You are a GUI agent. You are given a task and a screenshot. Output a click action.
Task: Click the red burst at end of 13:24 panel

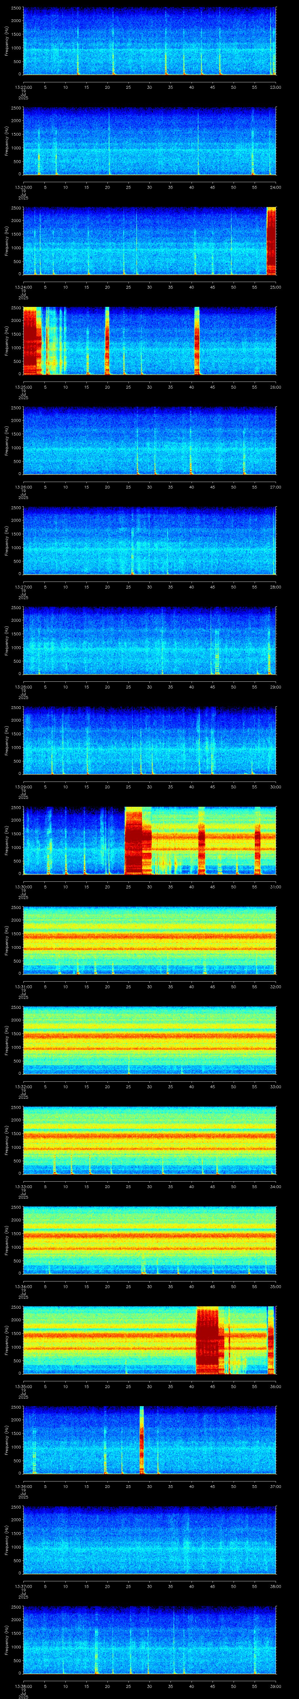click(271, 241)
